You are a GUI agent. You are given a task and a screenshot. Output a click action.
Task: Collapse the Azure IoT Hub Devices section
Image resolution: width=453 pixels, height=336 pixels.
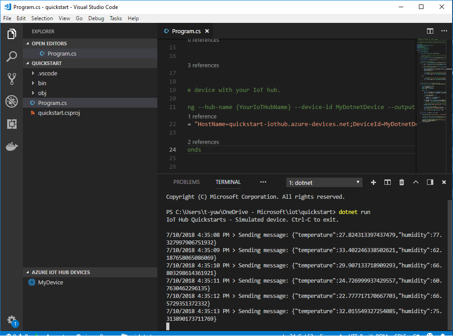click(28, 272)
